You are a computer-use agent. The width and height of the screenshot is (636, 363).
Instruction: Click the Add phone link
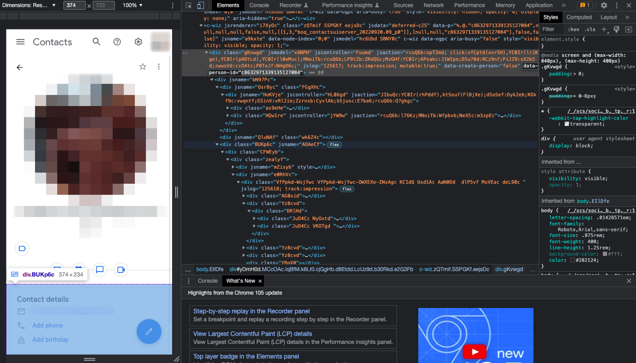[48, 326]
